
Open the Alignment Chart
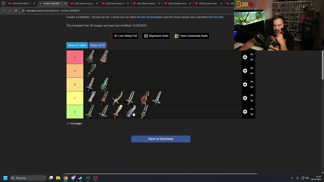(x=156, y=36)
